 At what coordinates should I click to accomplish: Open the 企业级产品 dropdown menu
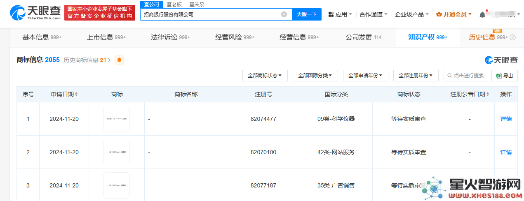click(412, 14)
